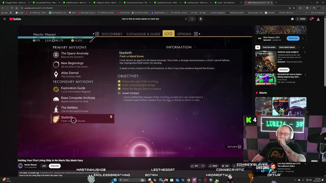Switch to Catalogue & Guide tab

(x=143, y=34)
